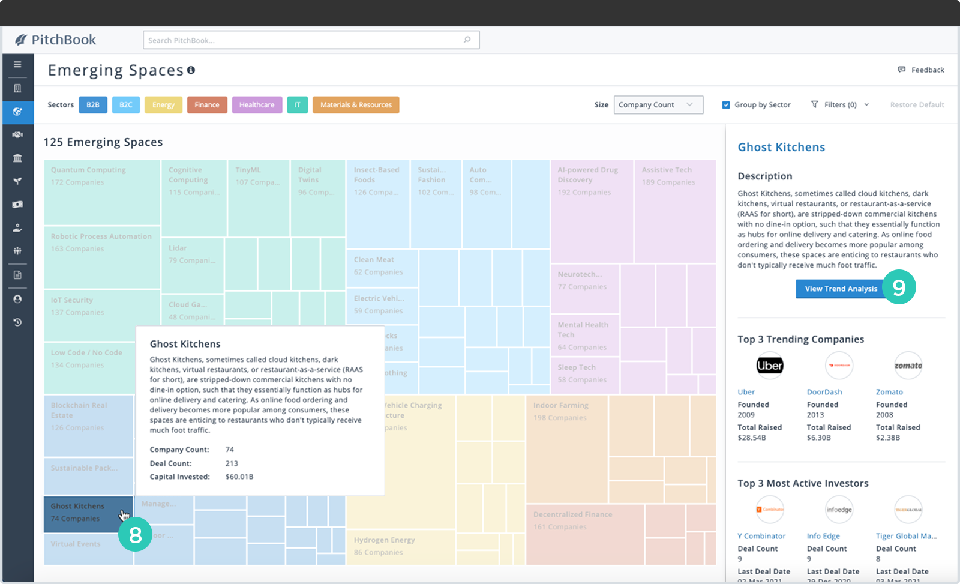This screenshot has height=584, width=960.
Task: Open the Info Edge investor link
Action: (823, 536)
